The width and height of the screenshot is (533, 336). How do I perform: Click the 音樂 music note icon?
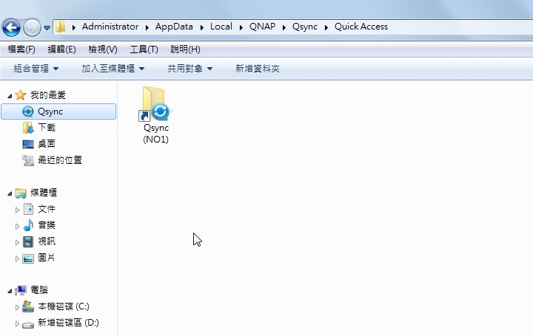28,225
